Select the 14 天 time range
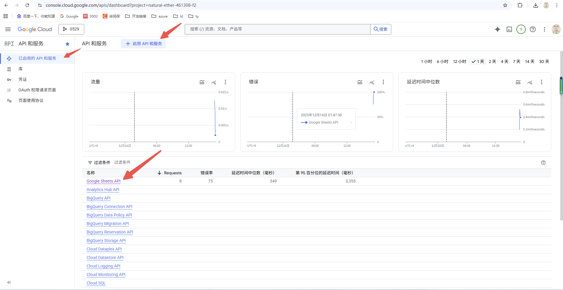This screenshot has width=563, height=290. click(x=530, y=62)
